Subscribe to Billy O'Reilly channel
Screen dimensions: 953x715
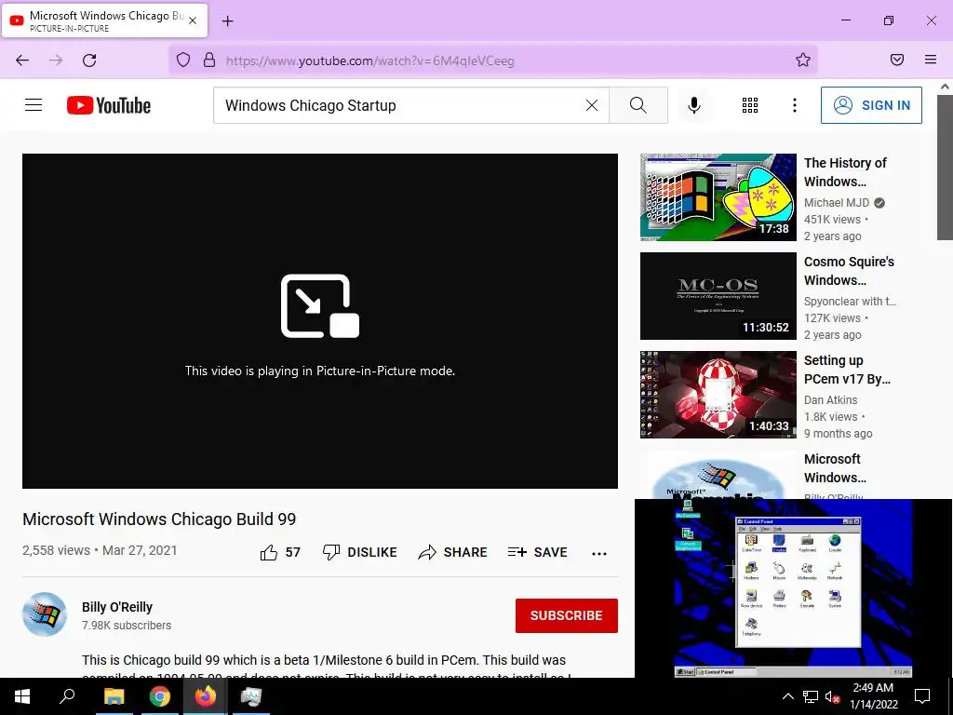567,615
